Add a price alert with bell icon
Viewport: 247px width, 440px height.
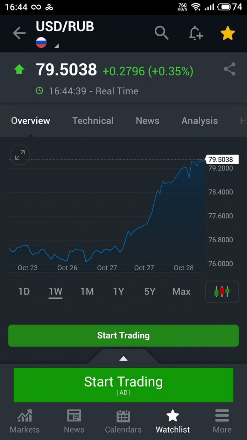click(x=195, y=33)
